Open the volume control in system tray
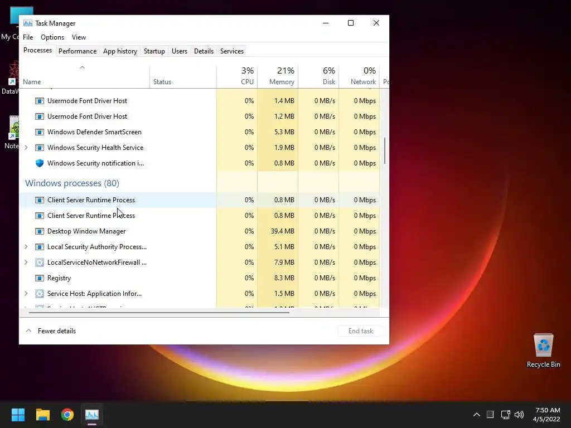Screen dimensions: 571x428 (x=519, y=415)
